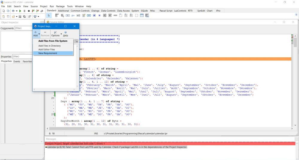Pick the TRadioGroup component icon
Image resolution: width=299 pixels, height=160 pixels.
click(x=126, y=16)
